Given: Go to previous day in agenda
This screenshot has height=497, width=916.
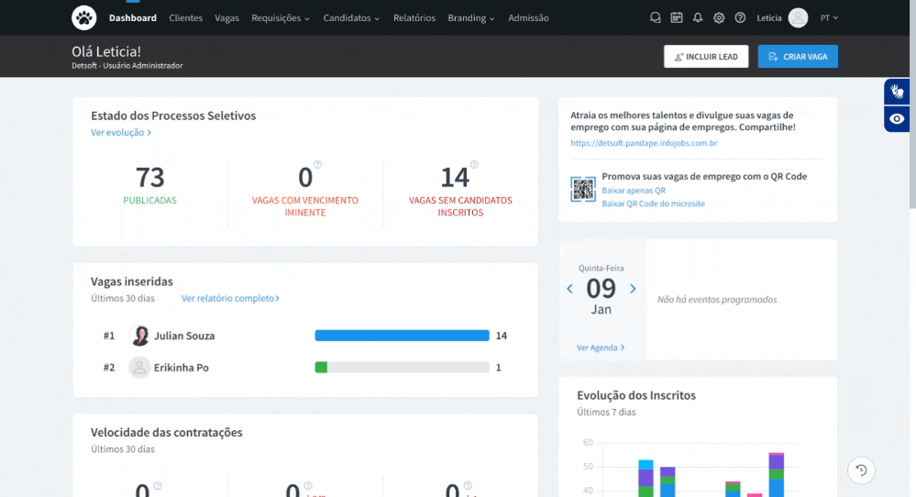Looking at the screenshot, I should click(569, 289).
